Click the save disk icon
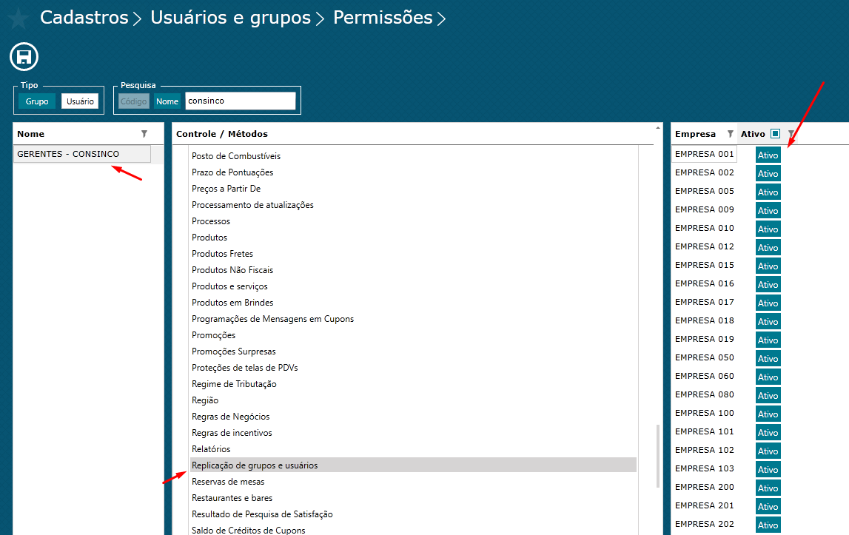The height and width of the screenshot is (535, 849). click(24, 57)
